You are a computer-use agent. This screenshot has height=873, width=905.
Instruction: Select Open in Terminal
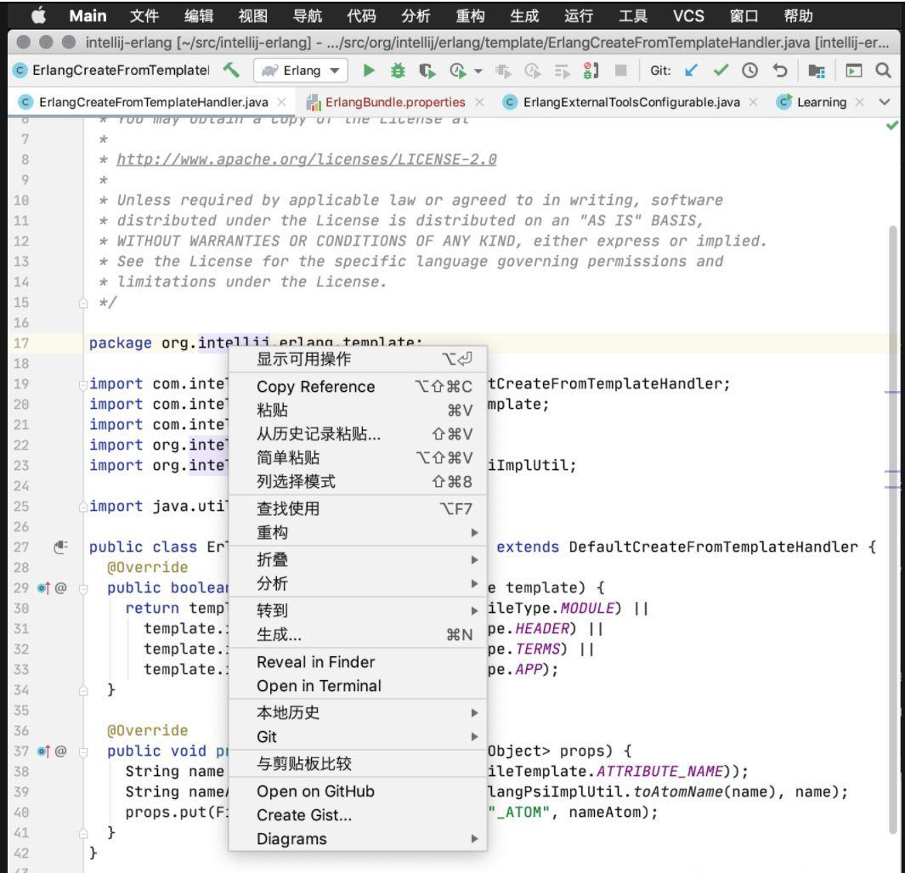(x=358, y=686)
